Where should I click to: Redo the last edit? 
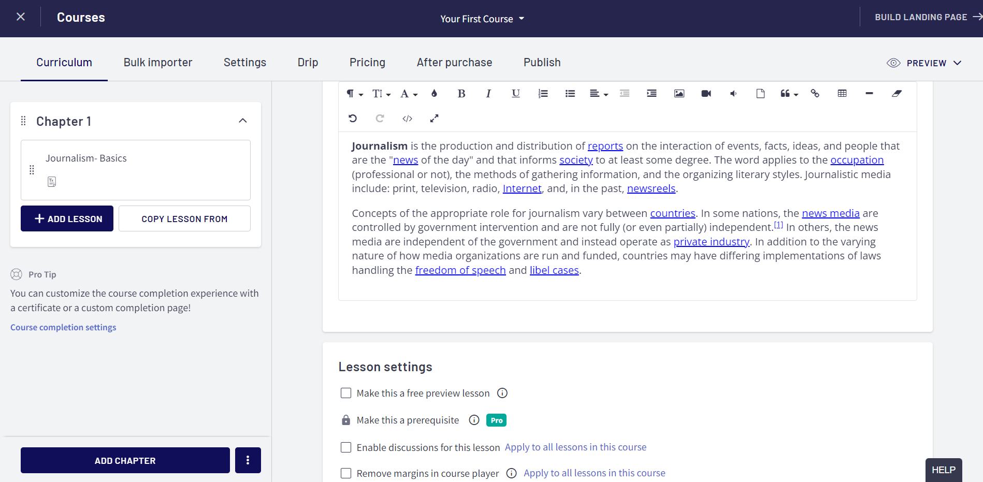(380, 119)
